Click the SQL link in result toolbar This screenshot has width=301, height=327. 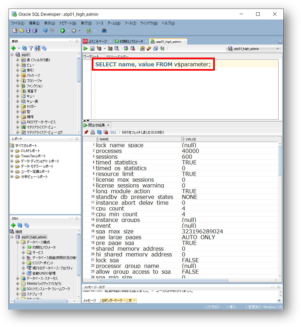(113, 132)
